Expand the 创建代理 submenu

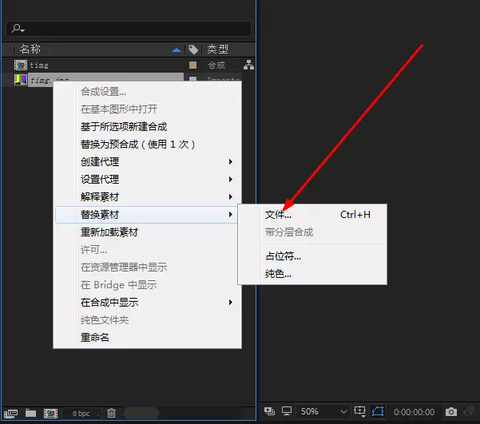147,161
